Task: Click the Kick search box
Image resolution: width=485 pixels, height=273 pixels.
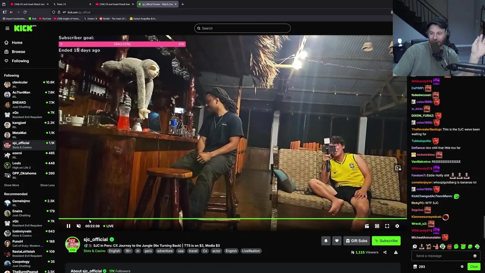Action: pos(242,28)
